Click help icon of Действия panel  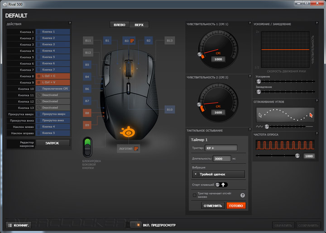click(70, 23)
